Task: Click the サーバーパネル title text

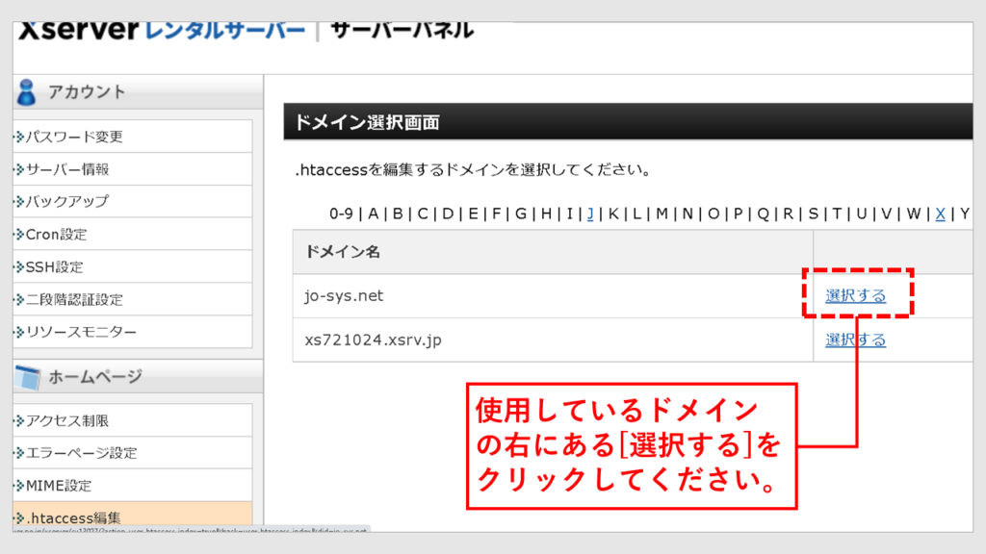Action: click(x=402, y=31)
